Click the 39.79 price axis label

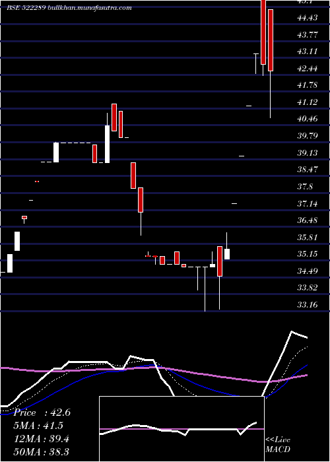coord(308,136)
